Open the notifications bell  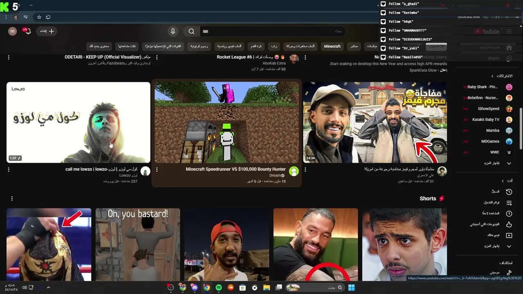pyautogui.click(x=27, y=31)
